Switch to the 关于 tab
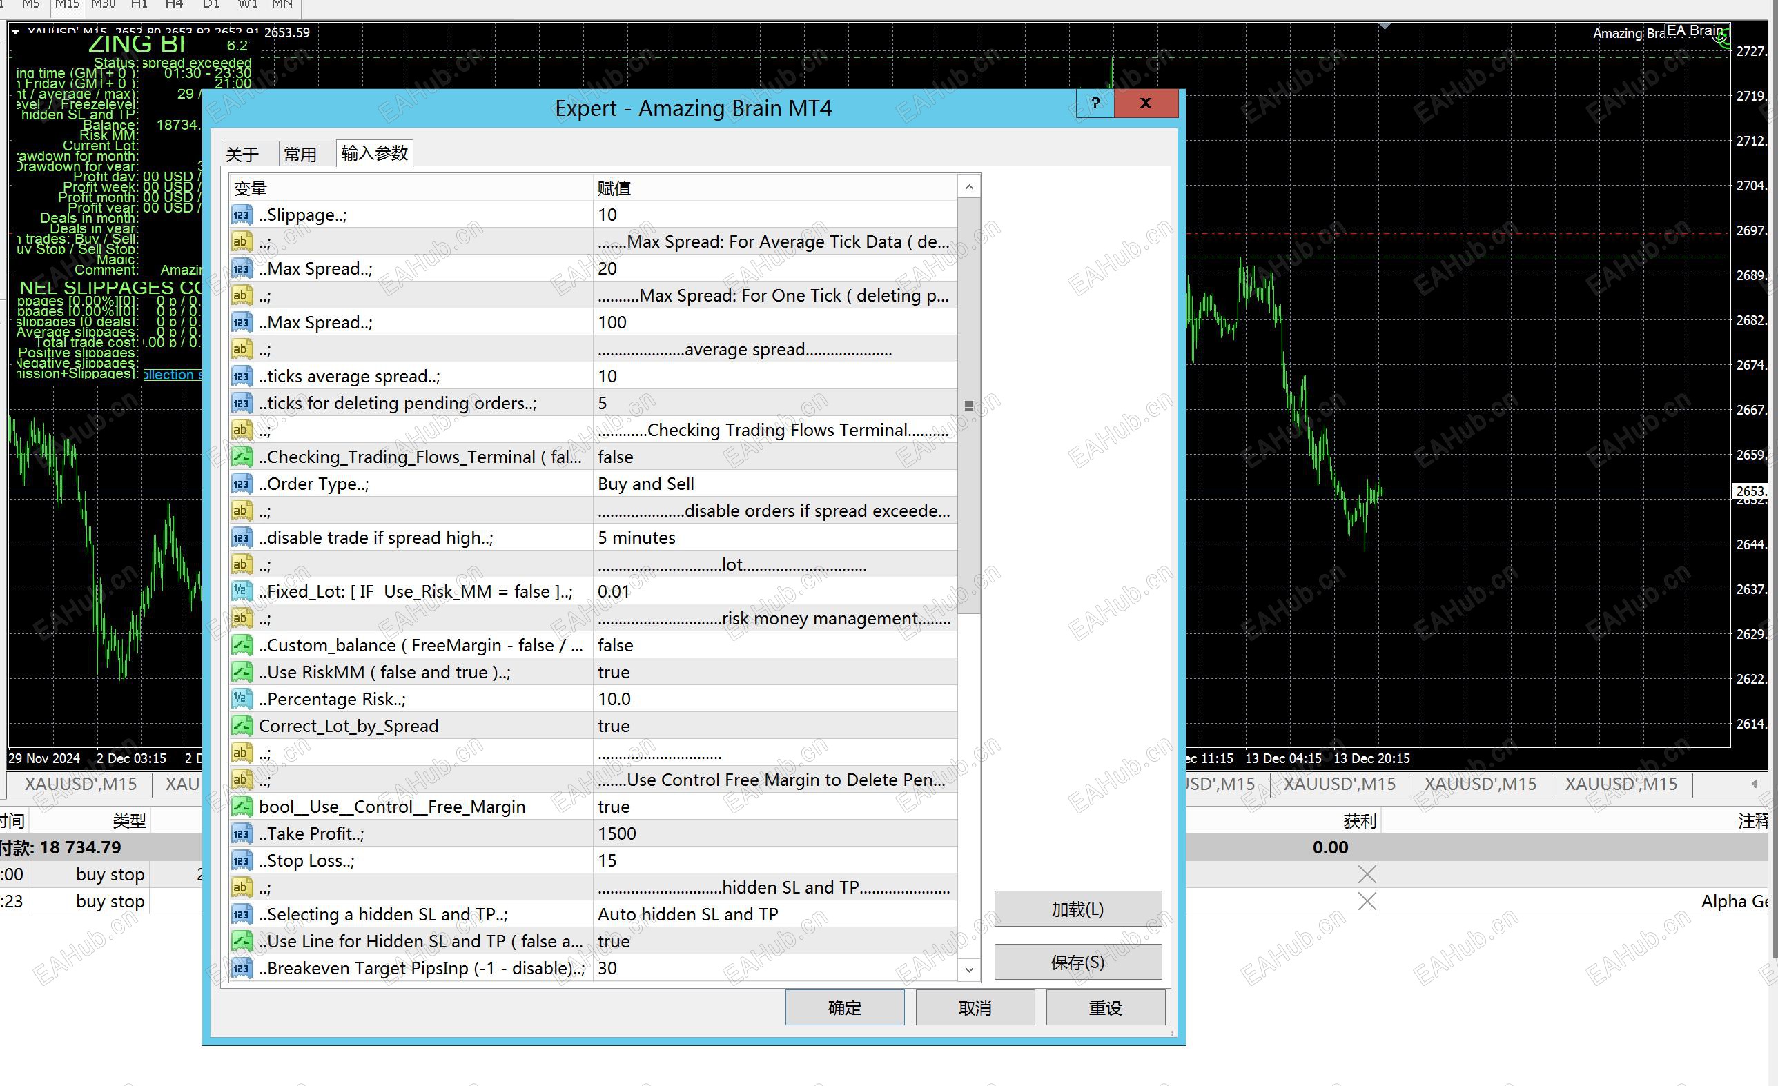This screenshot has height=1086, width=1778. [250, 155]
